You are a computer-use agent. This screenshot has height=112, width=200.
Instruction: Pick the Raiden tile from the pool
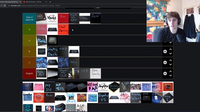(49, 98)
